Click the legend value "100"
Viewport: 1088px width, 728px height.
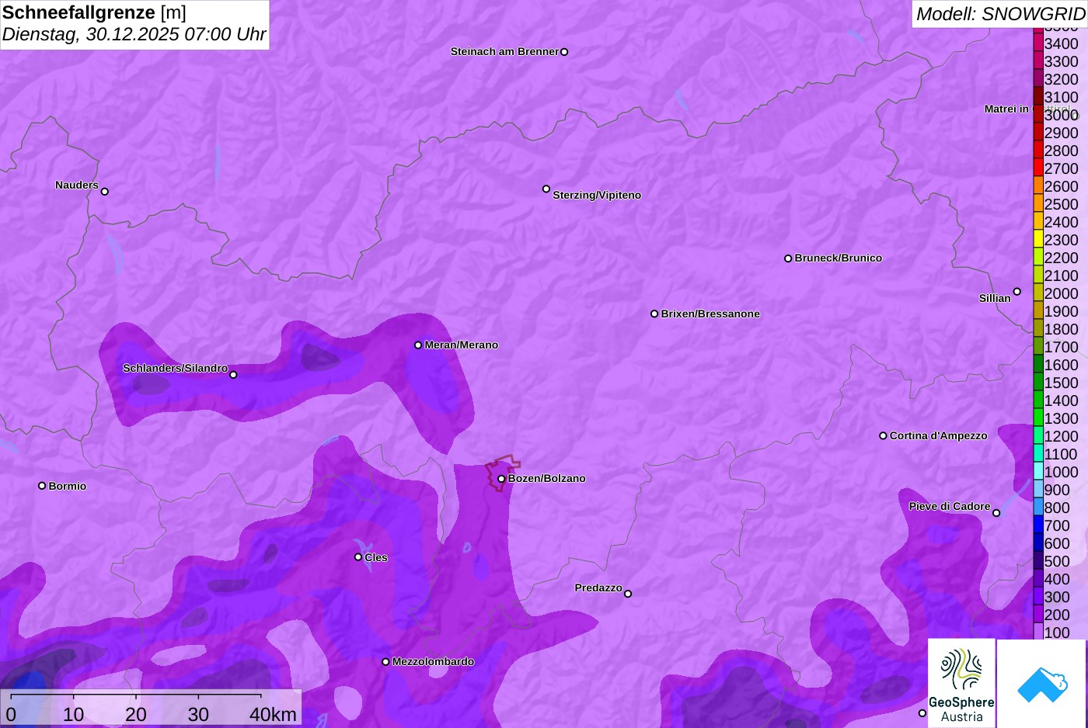pos(1057,633)
